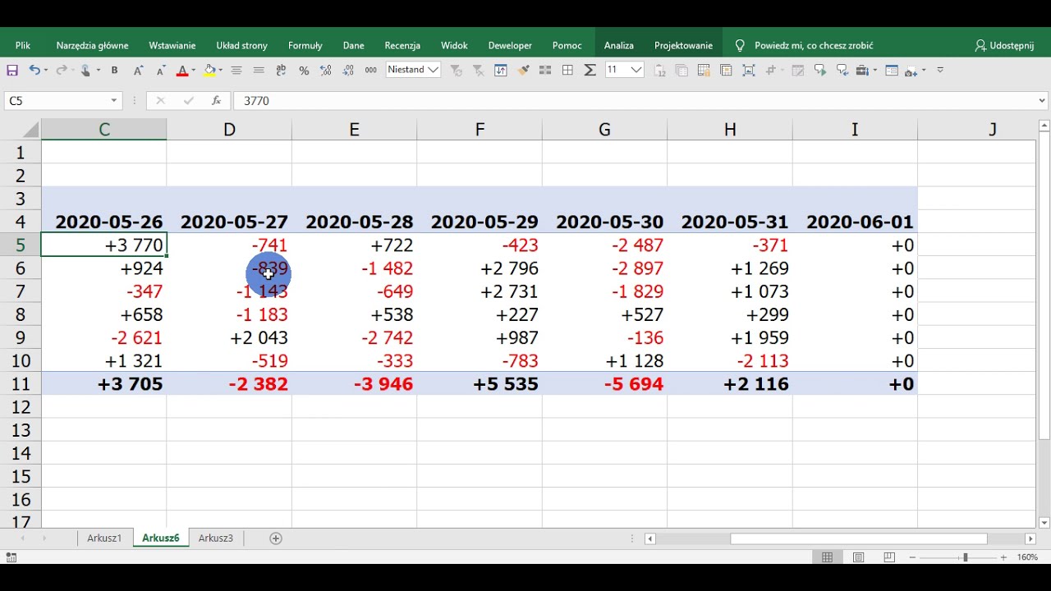Viewport: 1051px width, 591px height.
Task: Apply bold formatting
Action: (x=114, y=71)
